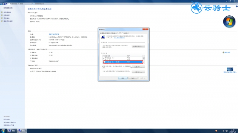Click the help question mark icon

237,6
